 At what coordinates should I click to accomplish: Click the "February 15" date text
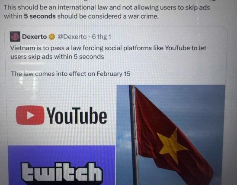(113, 74)
